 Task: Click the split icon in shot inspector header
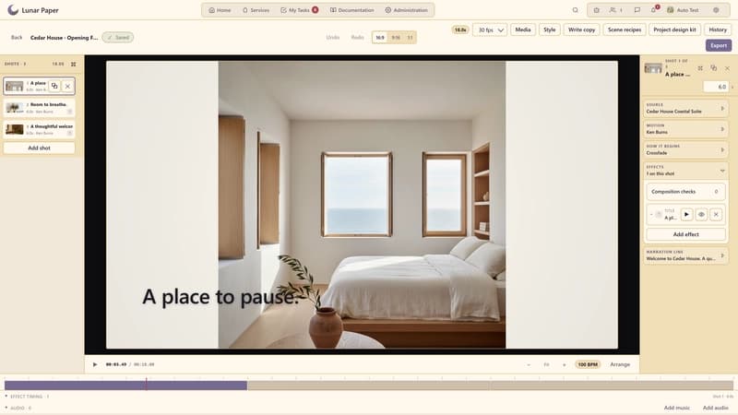click(x=700, y=68)
